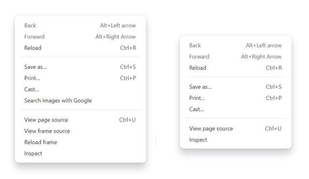Select Print... in the left context menu

pyautogui.click(x=81, y=78)
